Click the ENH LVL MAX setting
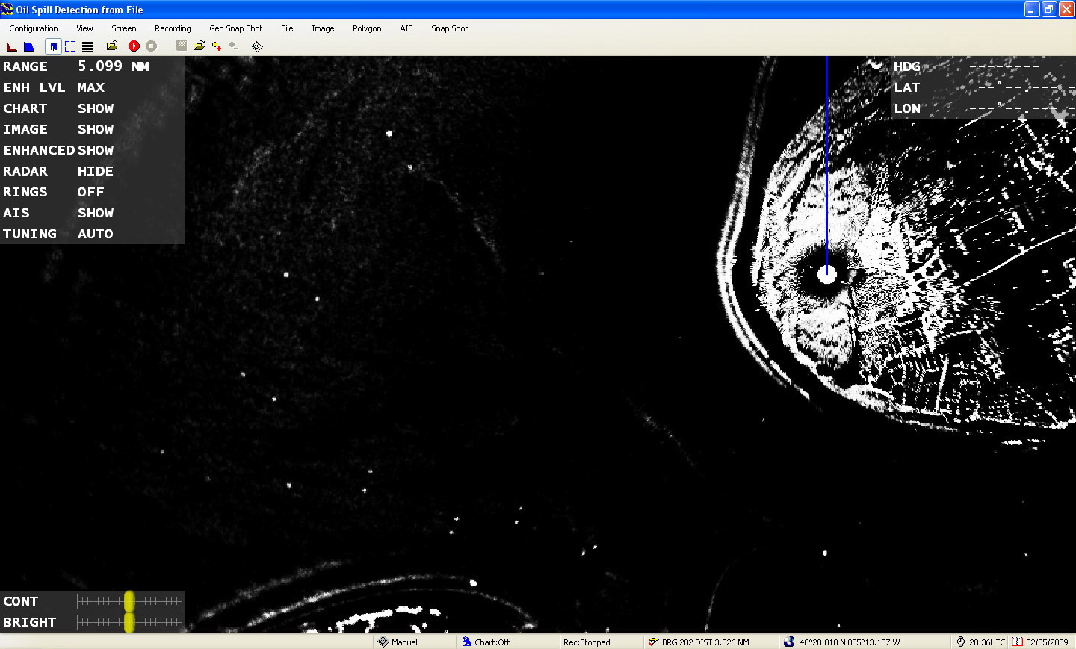 [x=90, y=87]
